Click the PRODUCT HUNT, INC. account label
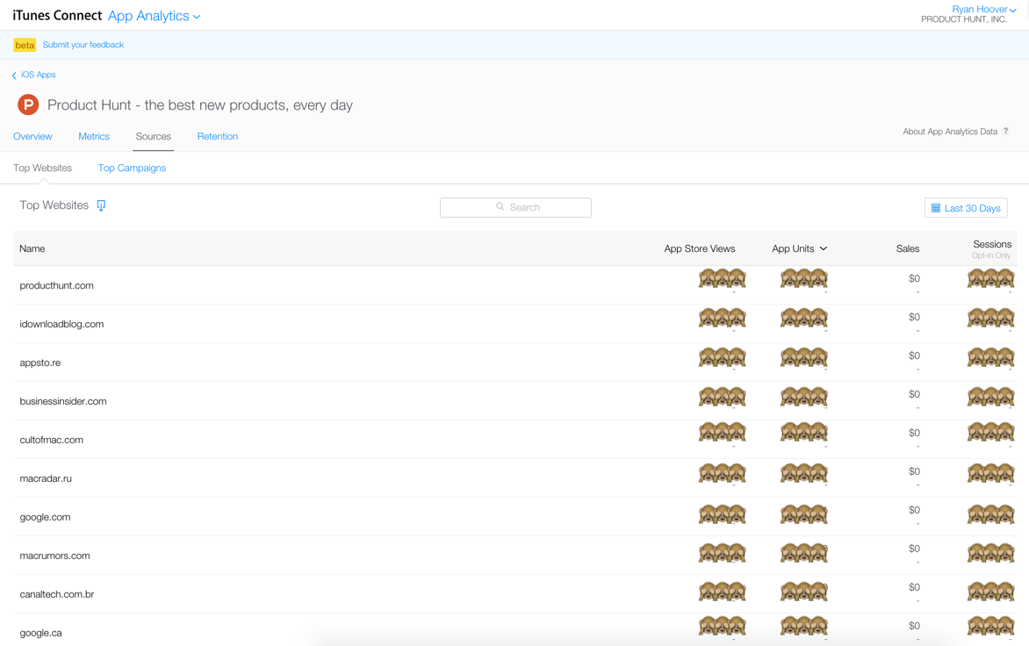Viewport: 1029px width, 646px height. (964, 19)
